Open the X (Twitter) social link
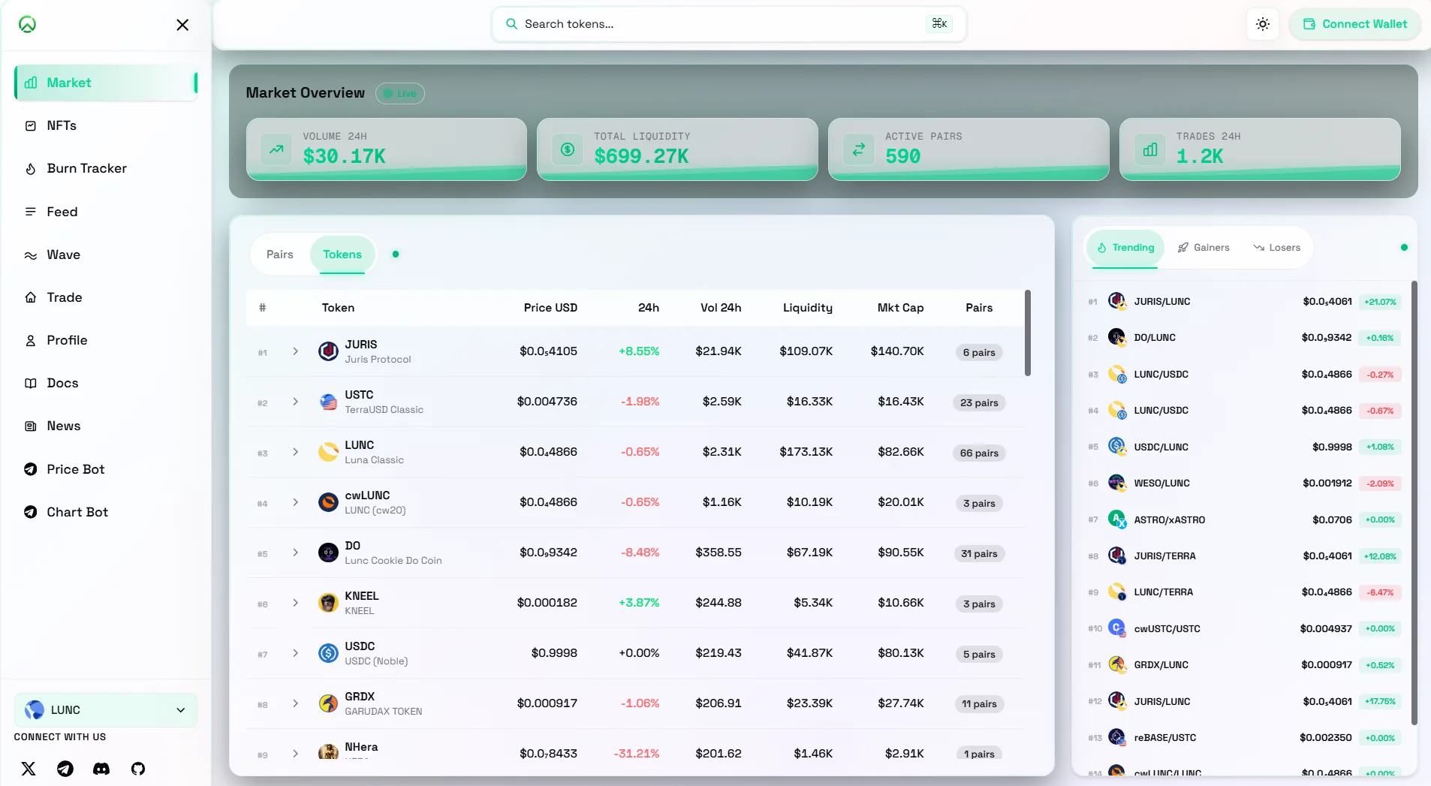Screen dimensions: 1431x786 [x=29, y=769]
